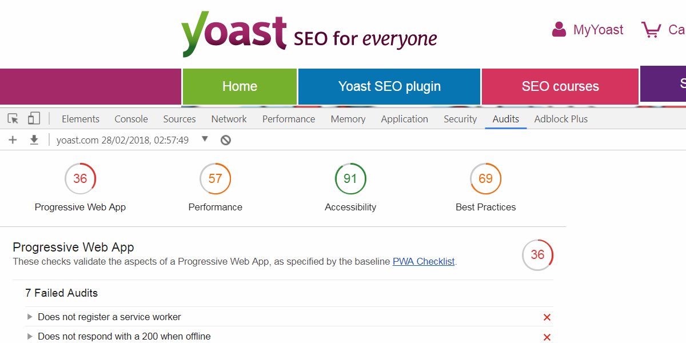Open the Elements tab
This screenshot has width=686, height=343.
(81, 119)
